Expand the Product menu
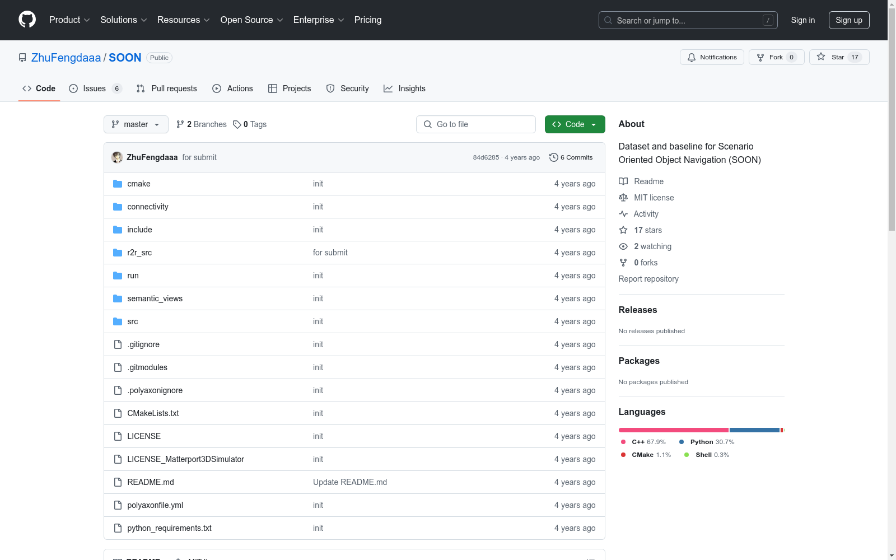 (x=69, y=20)
